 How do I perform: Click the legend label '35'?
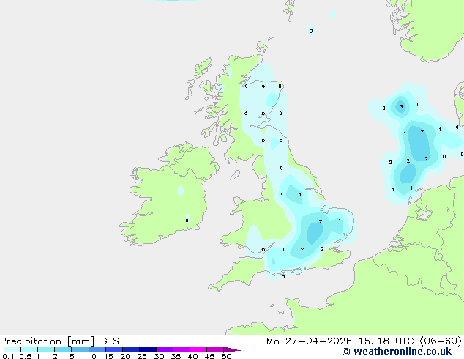[x=176, y=356]
